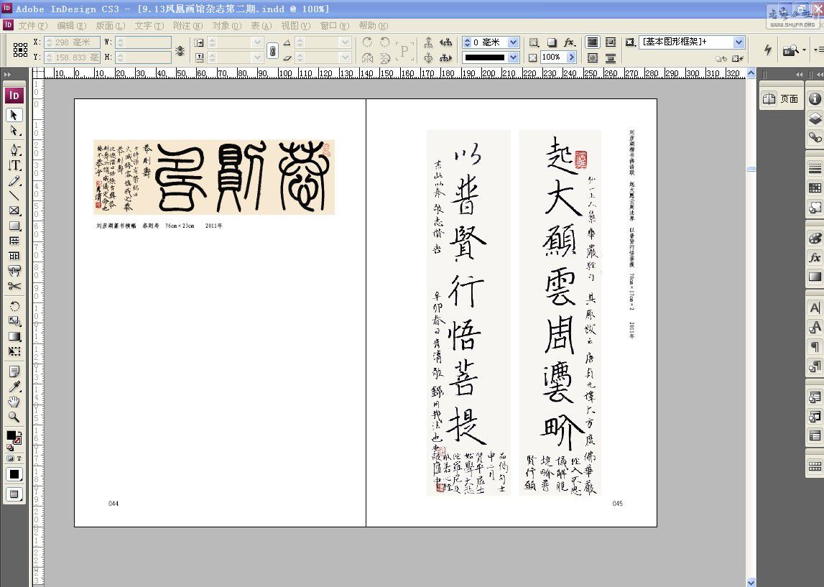The image size is (824, 587).
Task: Open the Info panel icon in dock
Action: [815, 99]
